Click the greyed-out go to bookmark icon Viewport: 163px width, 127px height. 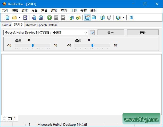pos(109,18)
